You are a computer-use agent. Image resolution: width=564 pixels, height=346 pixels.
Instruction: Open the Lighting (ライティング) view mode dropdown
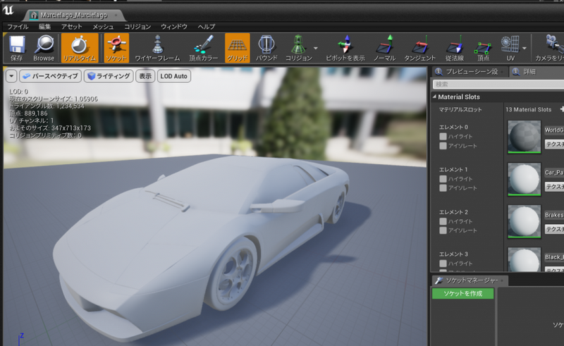point(109,76)
